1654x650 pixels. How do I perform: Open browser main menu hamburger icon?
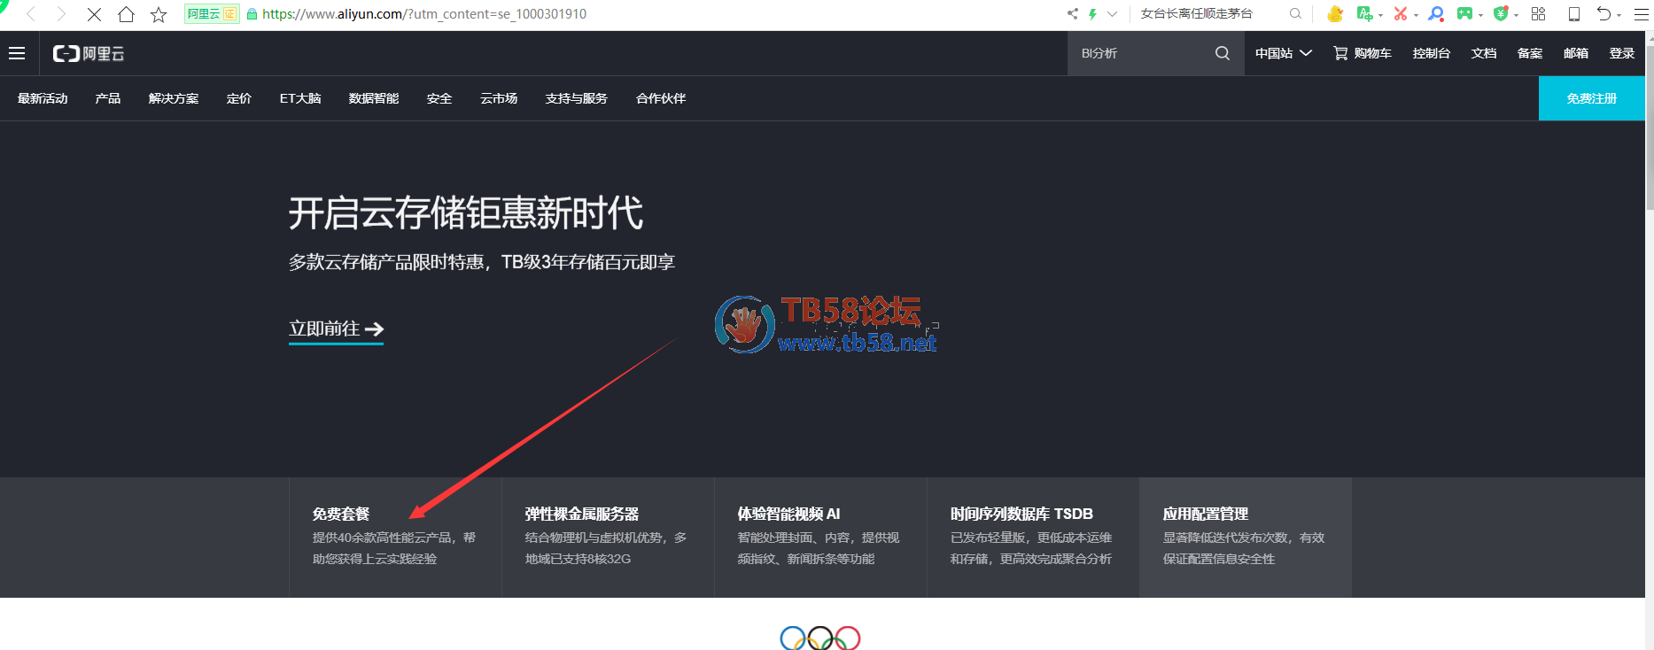pyautogui.click(x=1642, y=14)
